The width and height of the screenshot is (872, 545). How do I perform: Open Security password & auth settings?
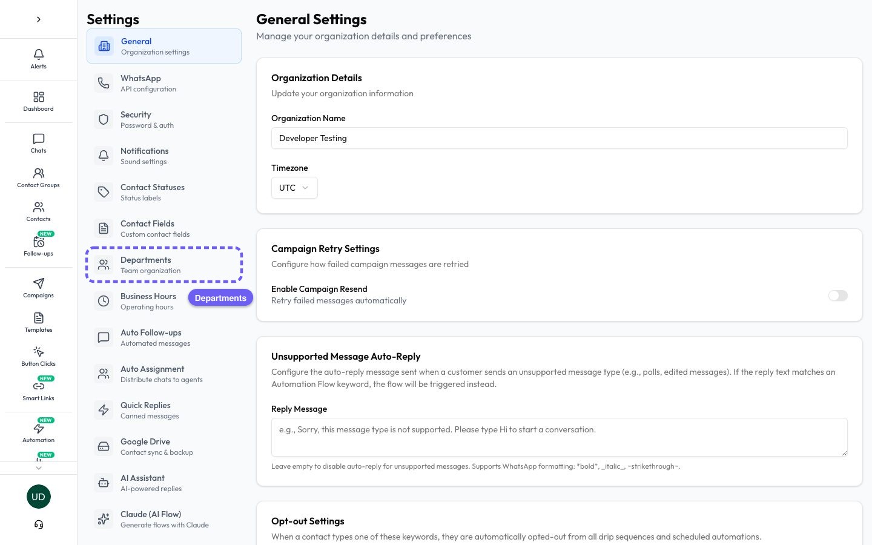[164, 119]
